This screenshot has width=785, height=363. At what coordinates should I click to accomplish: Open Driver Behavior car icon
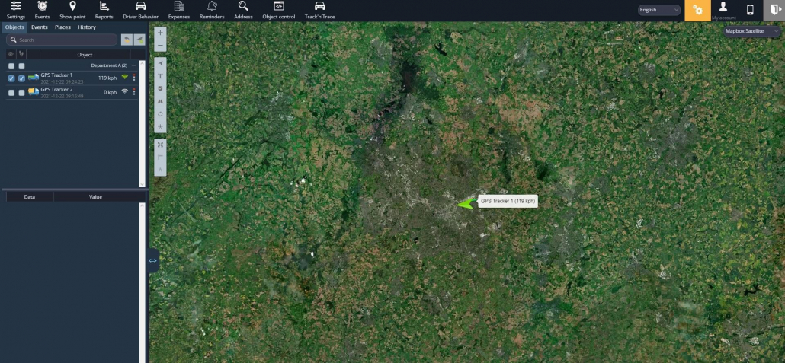click(x=141, y=6)
